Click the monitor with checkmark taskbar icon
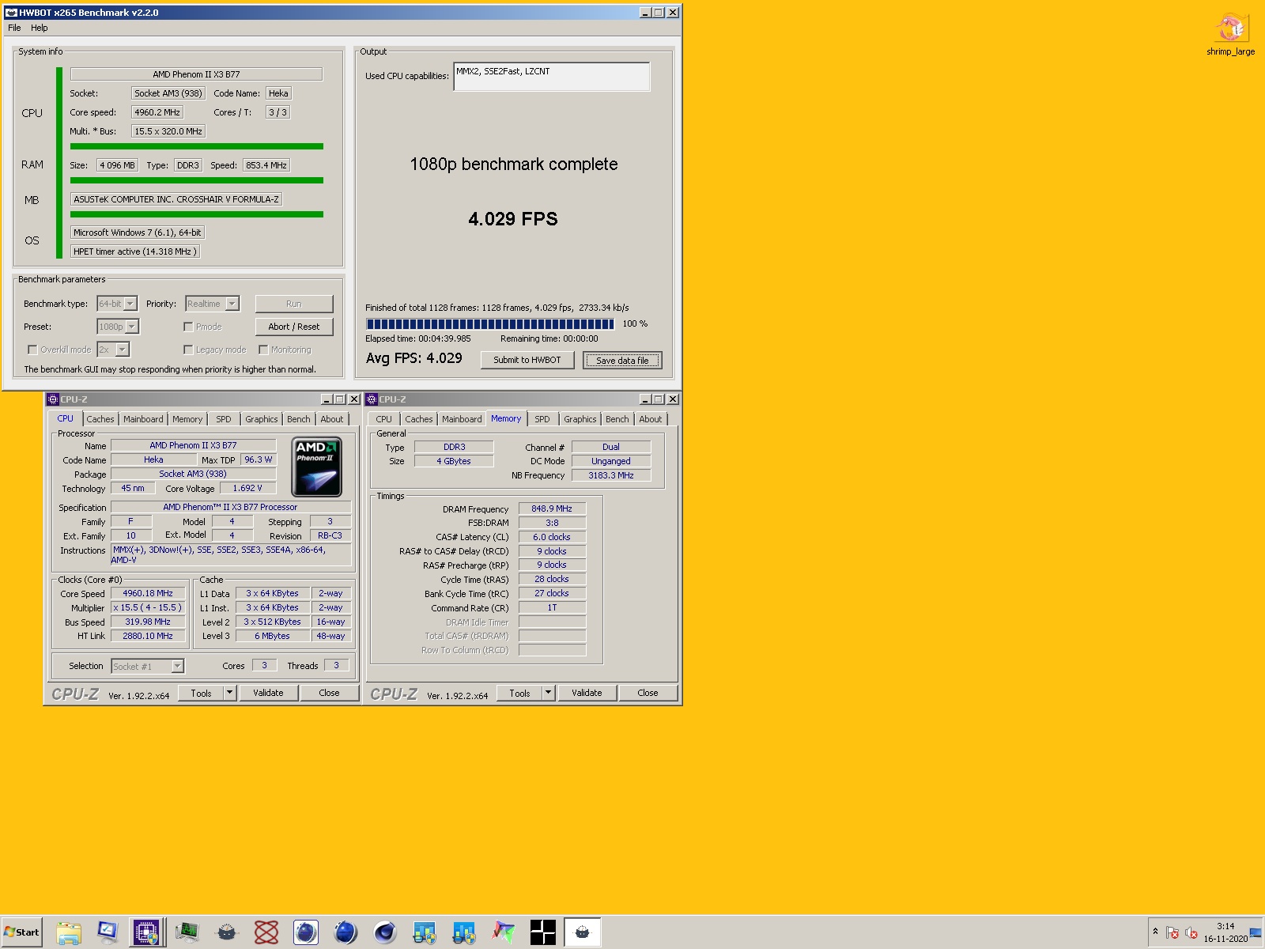The image size is (1265, 949). pyautogui.click(x=108, y=932)
